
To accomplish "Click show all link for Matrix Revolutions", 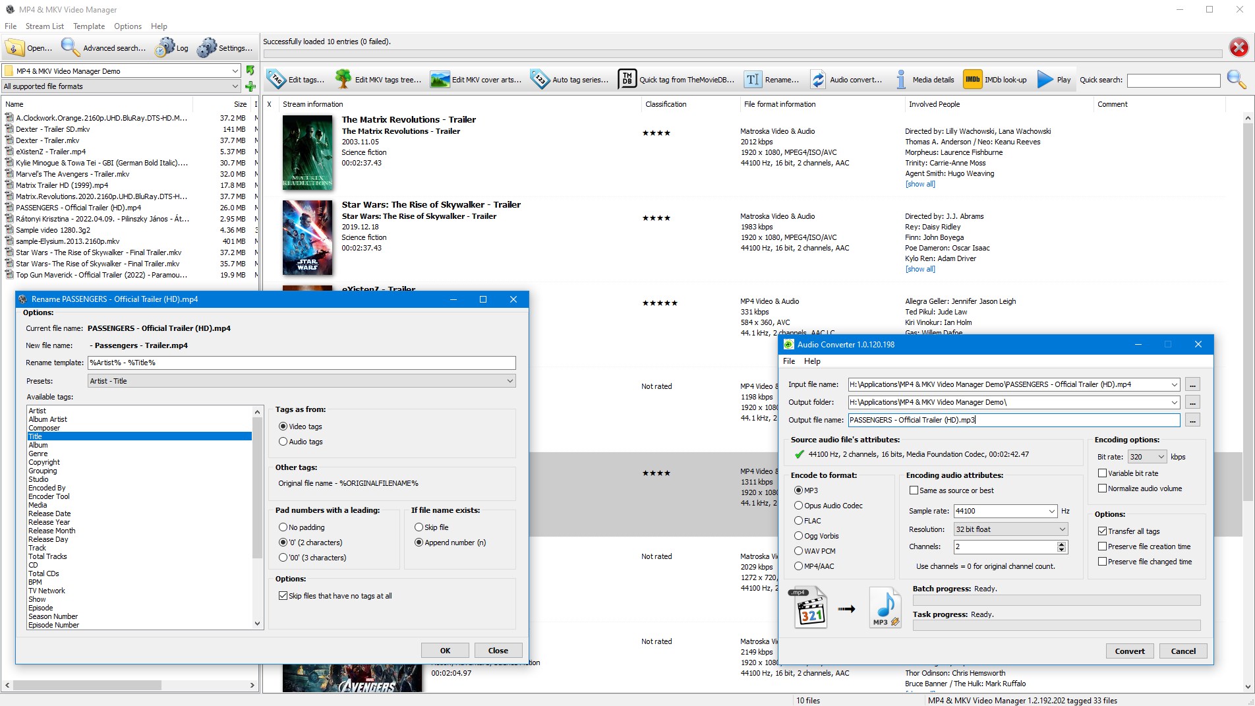I will pos(920,184).
